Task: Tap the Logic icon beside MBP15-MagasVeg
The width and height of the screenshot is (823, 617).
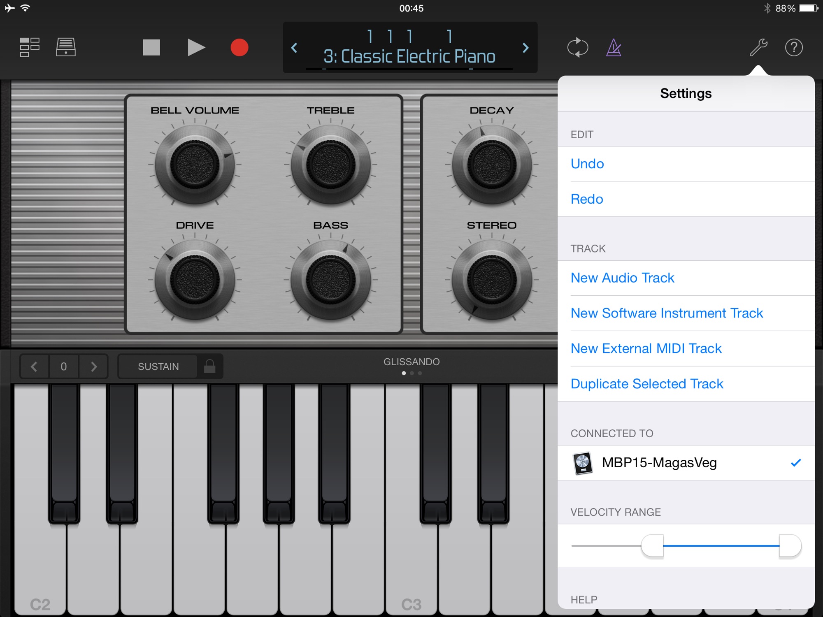Action: point(583,463)
